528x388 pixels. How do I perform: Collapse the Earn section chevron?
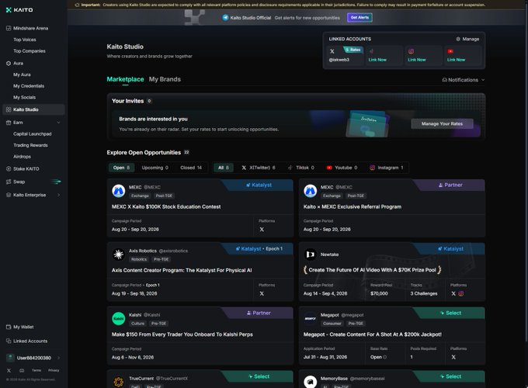click(x=58, y=123)
